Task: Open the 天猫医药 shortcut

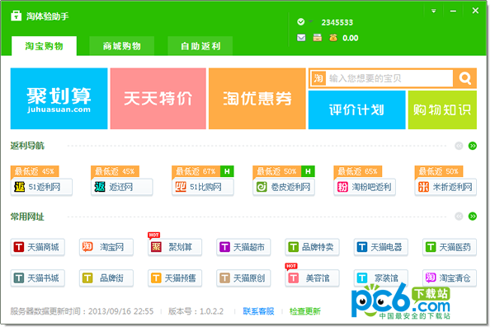Action: (x=450, y=247)
